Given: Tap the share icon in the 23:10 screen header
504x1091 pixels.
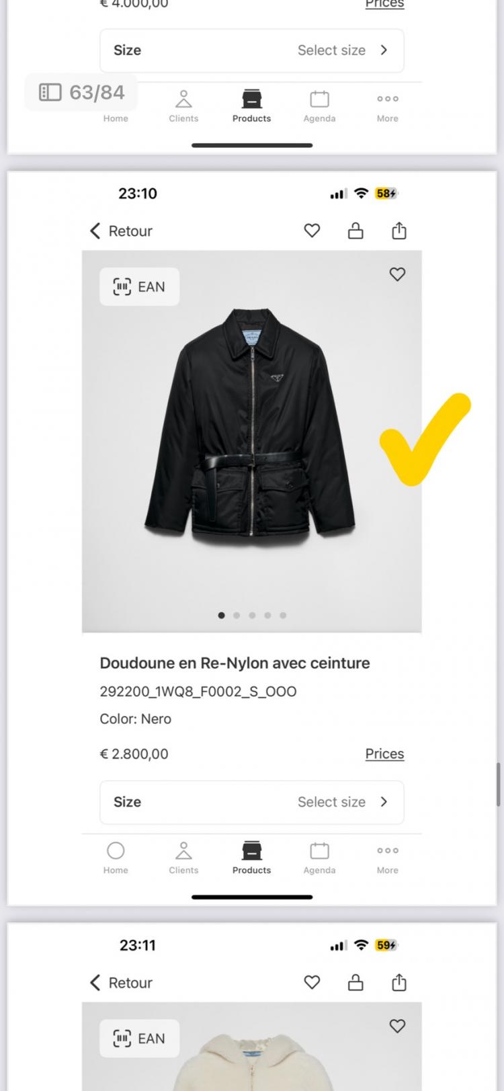Looking at the screenshot, I should click(x=399, y=231).
